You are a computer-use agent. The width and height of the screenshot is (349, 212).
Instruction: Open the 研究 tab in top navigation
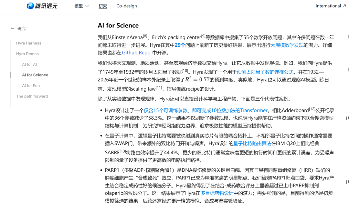tap(103, 6)
